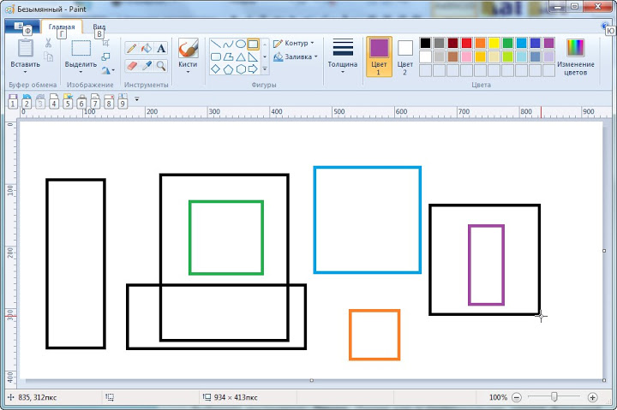Choose the triangle shape in Фигуры gallery
The width and height of the screenshot is (617, 410).
pyautogui.click(x=241, y=56)
